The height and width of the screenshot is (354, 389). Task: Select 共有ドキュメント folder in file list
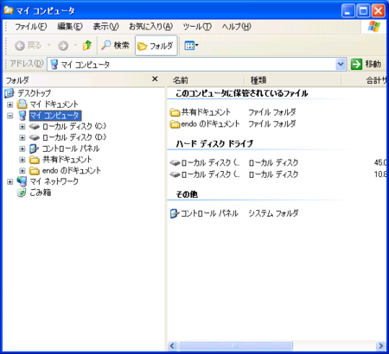pyautogui.click(x=201, y=112)
